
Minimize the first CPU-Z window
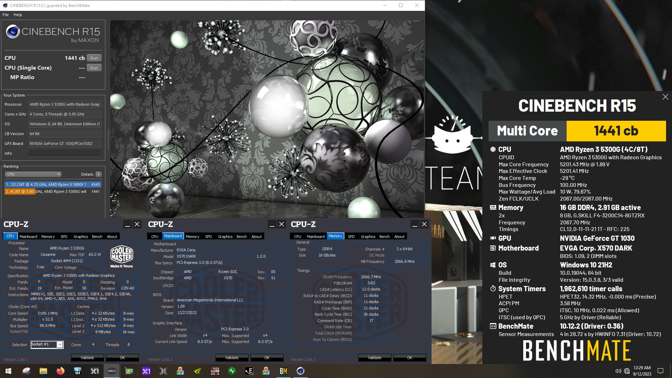tap(127, 224)
